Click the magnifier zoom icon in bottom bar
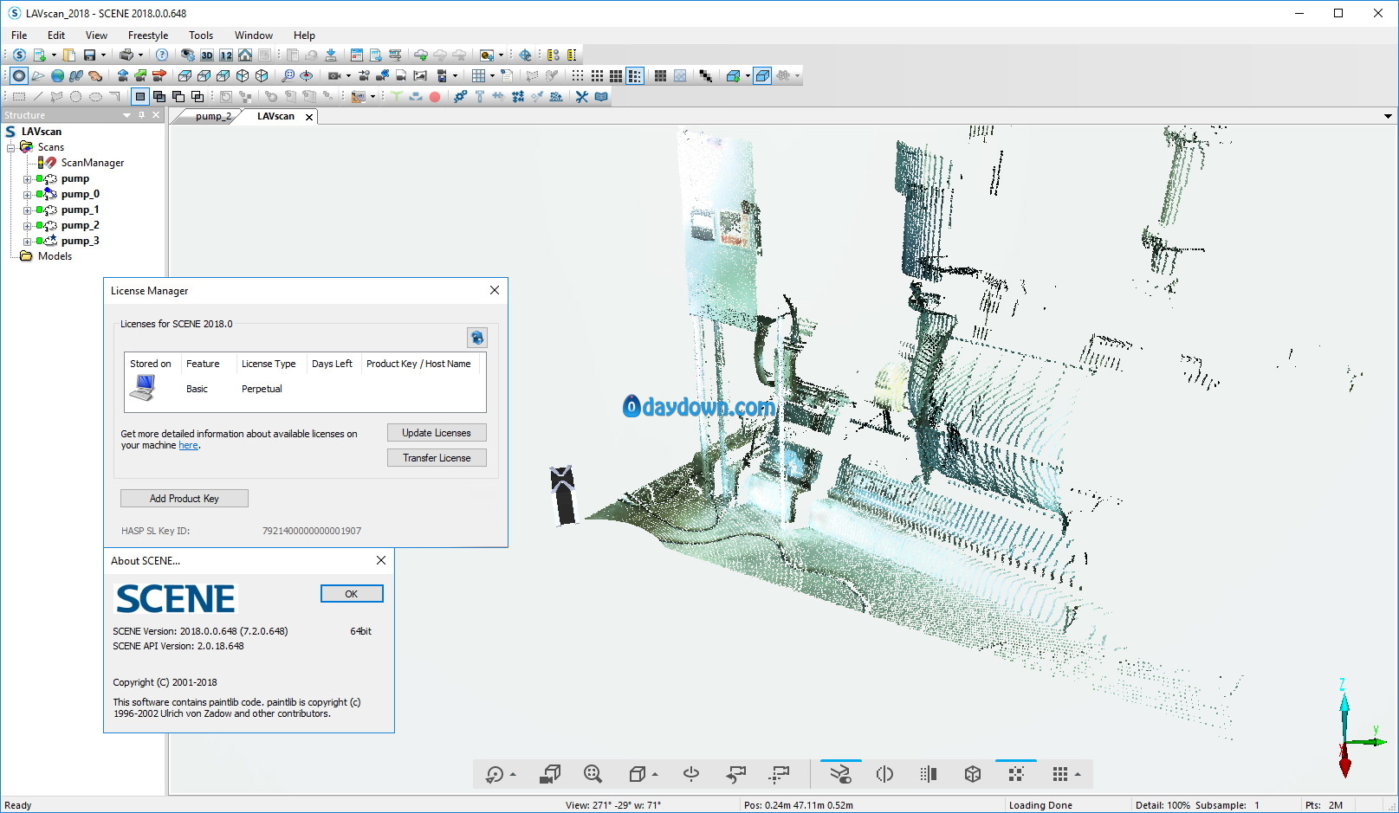This screenshot has height=813, width=1399. coord(593,774)
